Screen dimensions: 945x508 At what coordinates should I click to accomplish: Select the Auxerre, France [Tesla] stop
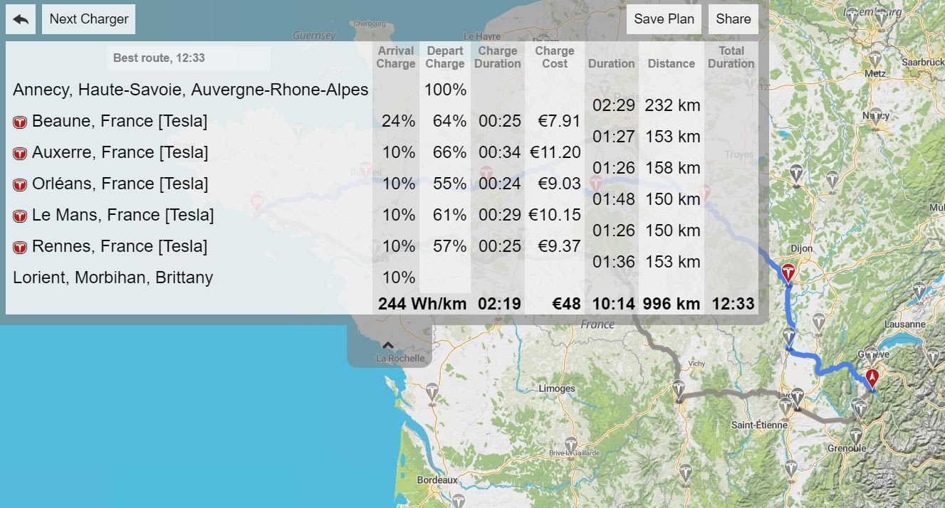point(120,153)
